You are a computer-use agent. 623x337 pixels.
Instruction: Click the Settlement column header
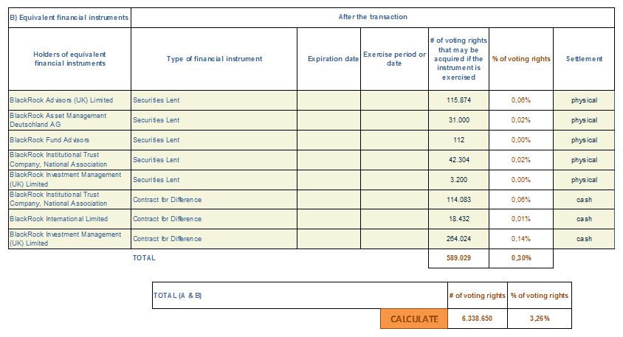coord(584,59)
